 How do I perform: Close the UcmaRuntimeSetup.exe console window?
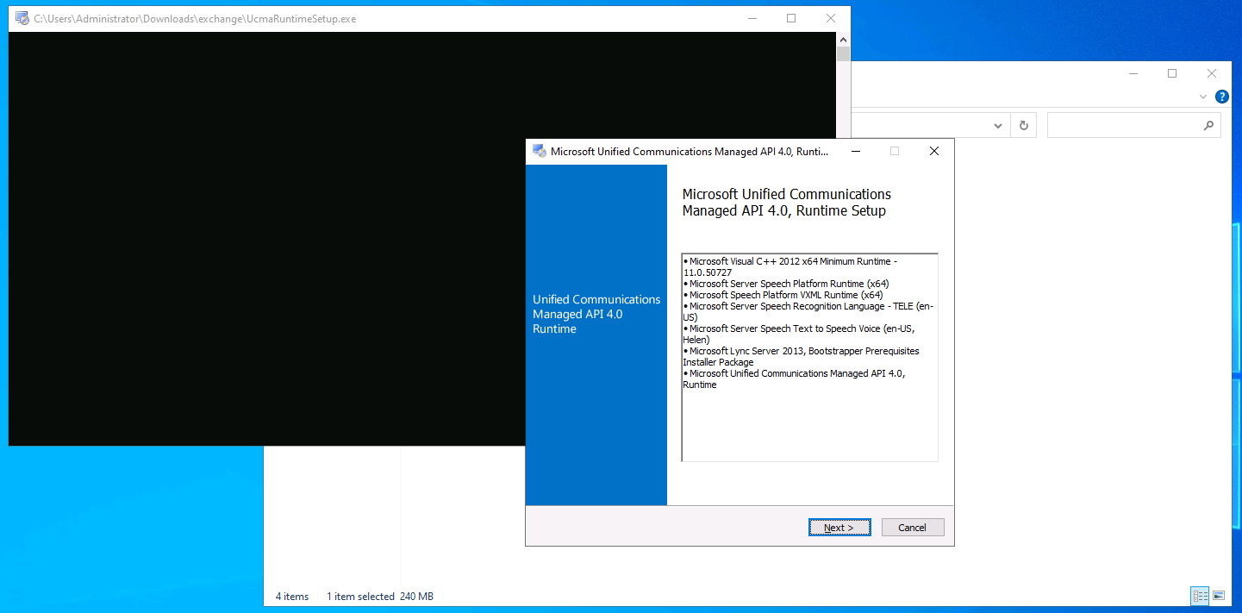(x=830, y=18)
